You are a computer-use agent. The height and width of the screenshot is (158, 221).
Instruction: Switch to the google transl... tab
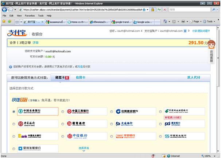(x=121, y=22)
